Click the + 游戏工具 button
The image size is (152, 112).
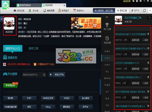click(x=122, y=11)
